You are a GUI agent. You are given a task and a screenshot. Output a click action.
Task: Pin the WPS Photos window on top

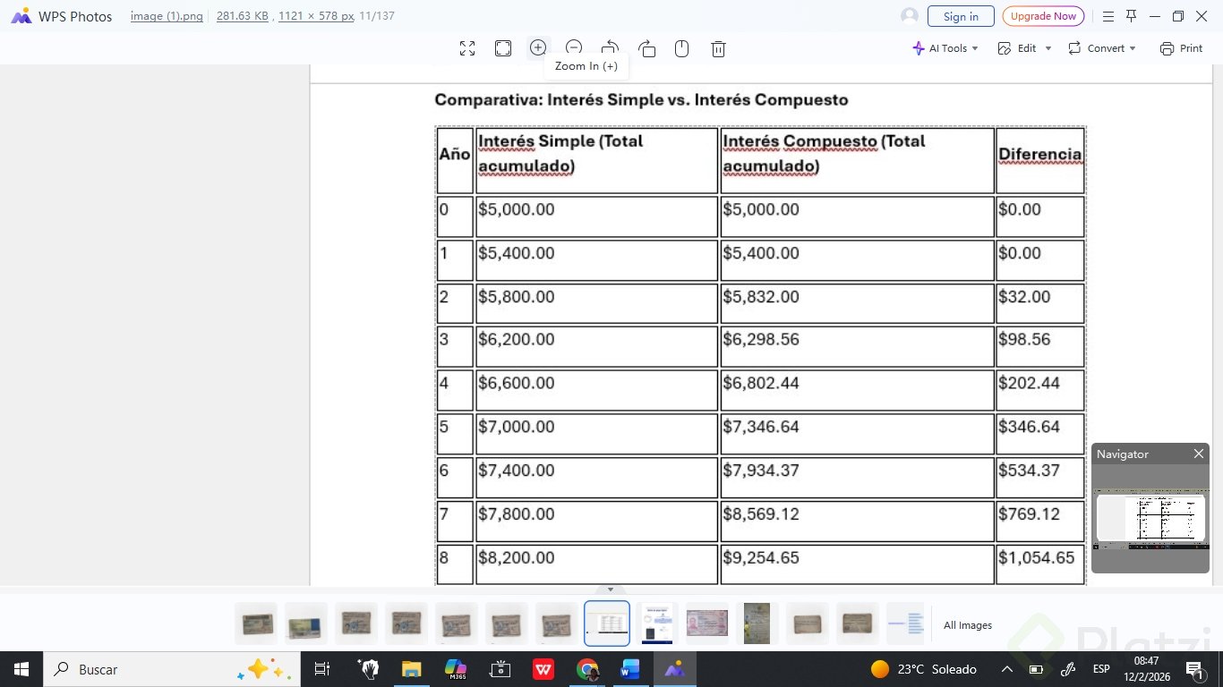click(x=1131, y=16)
